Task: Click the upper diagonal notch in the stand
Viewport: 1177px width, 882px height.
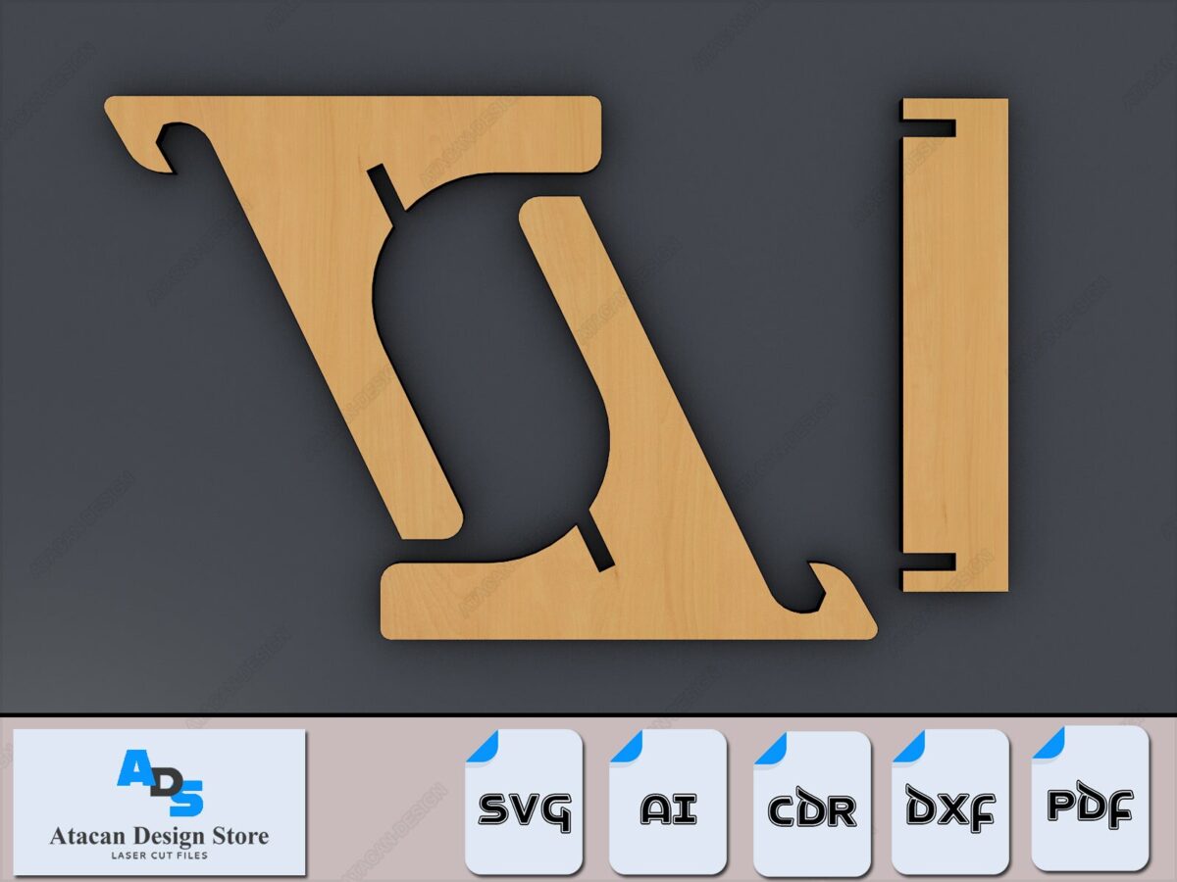Action: point(386,188)
